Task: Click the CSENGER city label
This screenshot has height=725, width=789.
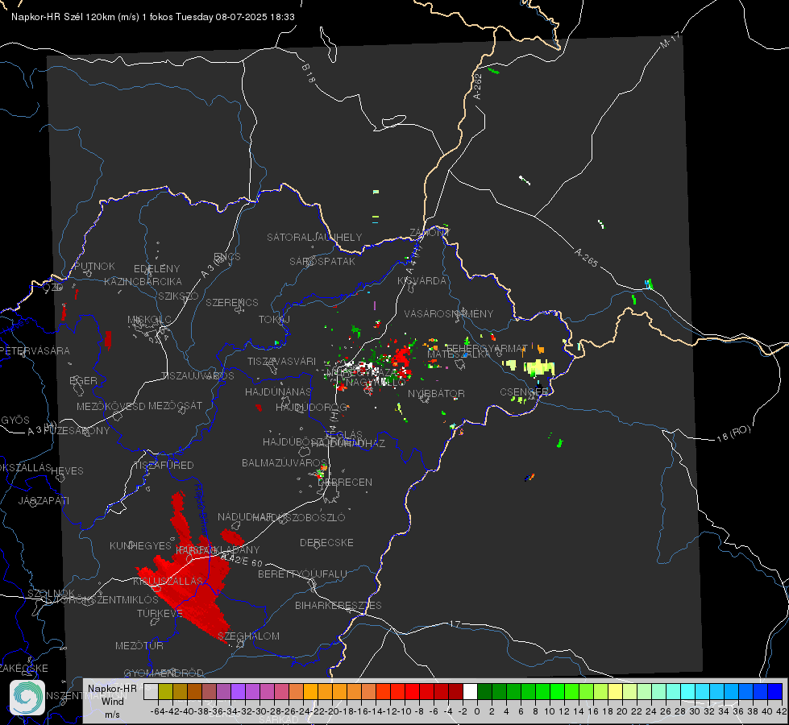Action: coord(524,392)
